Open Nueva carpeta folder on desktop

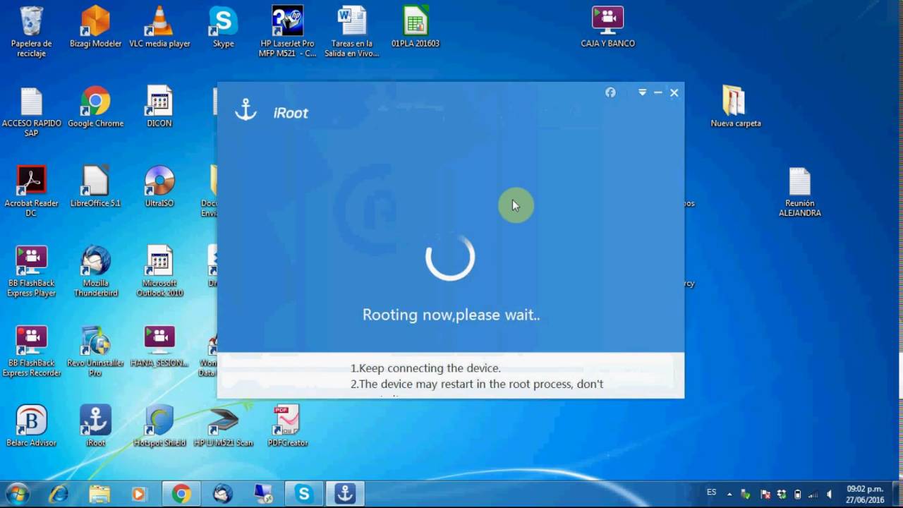pos(735,107)
